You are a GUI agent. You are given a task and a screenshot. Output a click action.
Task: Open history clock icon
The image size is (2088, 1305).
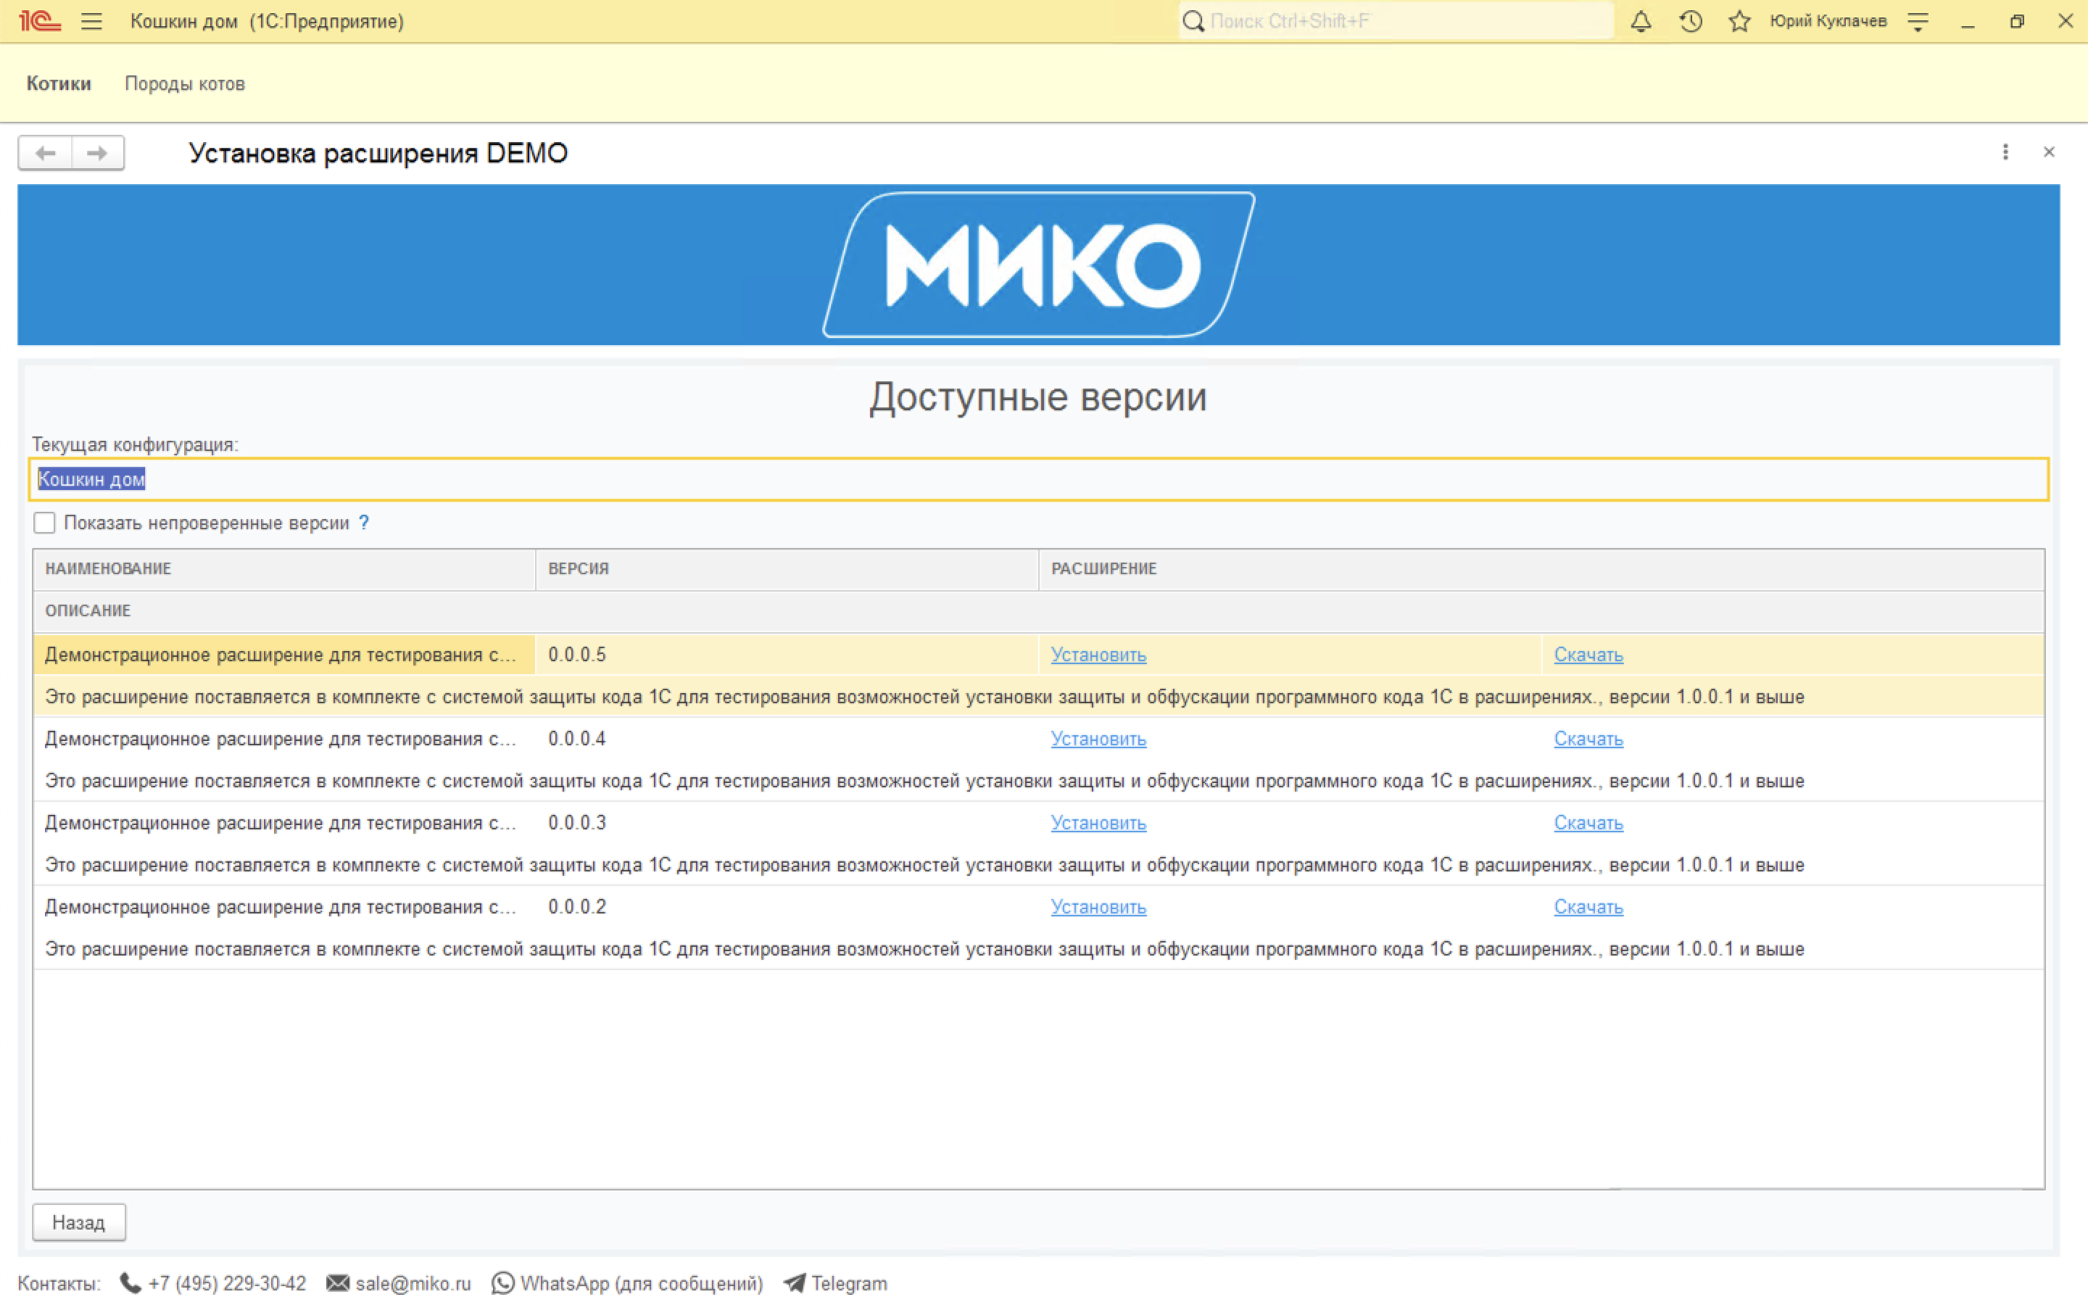click(1690, 22)
